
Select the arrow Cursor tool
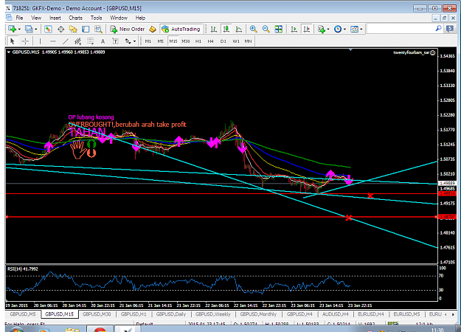13,41
